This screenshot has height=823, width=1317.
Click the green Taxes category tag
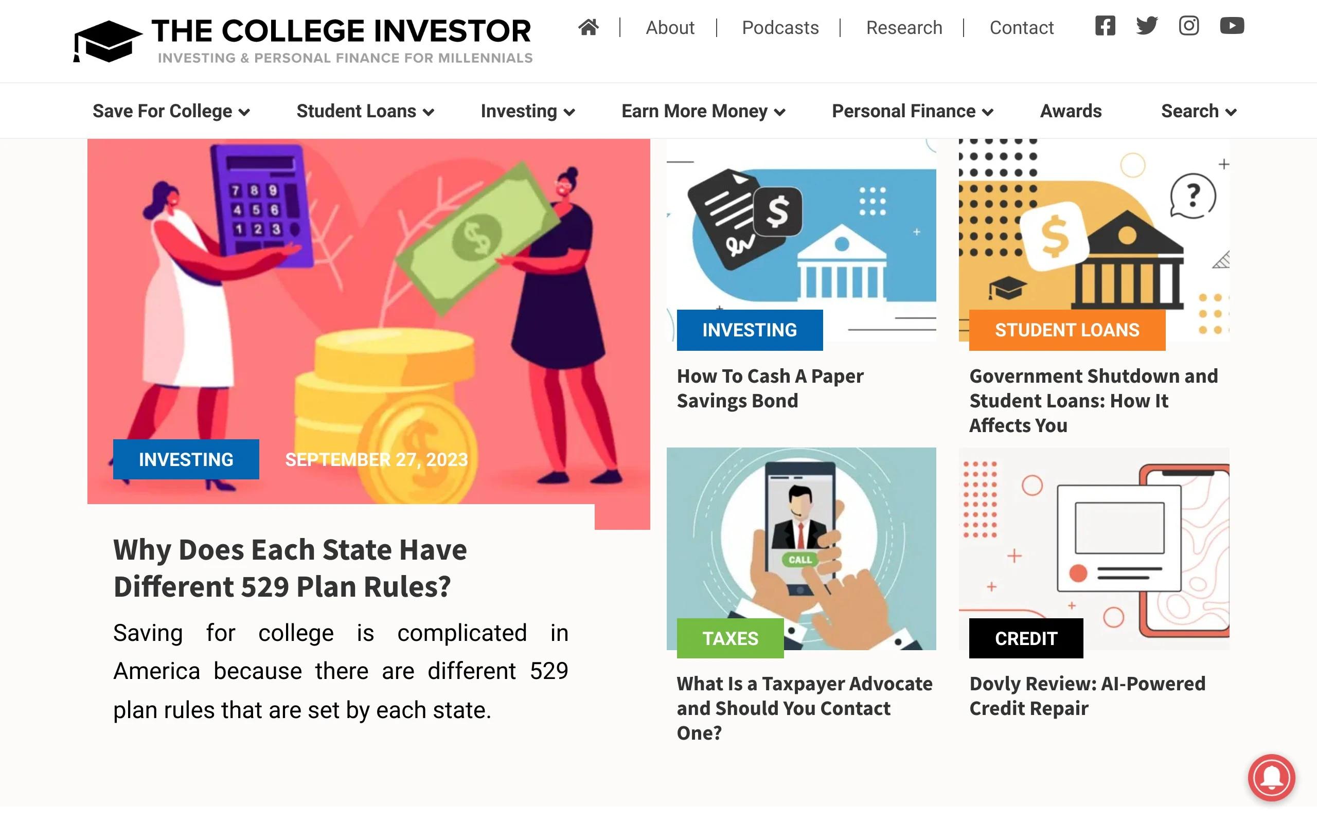click(730, 638)
